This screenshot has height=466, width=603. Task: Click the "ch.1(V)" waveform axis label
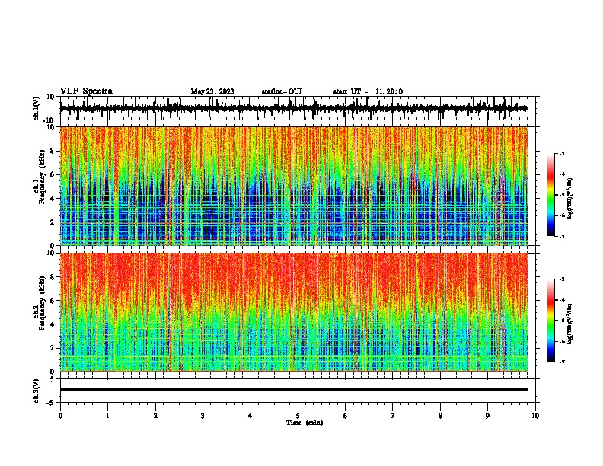(37, 108)
